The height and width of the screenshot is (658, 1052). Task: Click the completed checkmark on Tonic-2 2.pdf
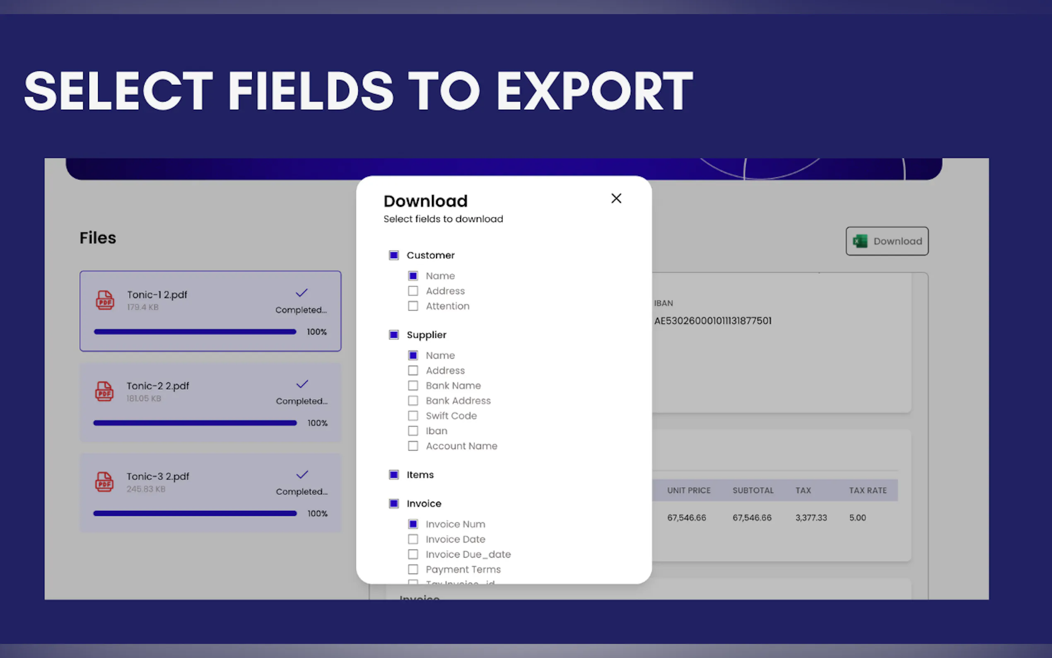pyautogui.click(x=302, y=384)
